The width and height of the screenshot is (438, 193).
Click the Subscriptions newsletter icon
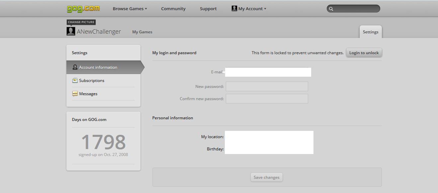(x=75, y=80)
